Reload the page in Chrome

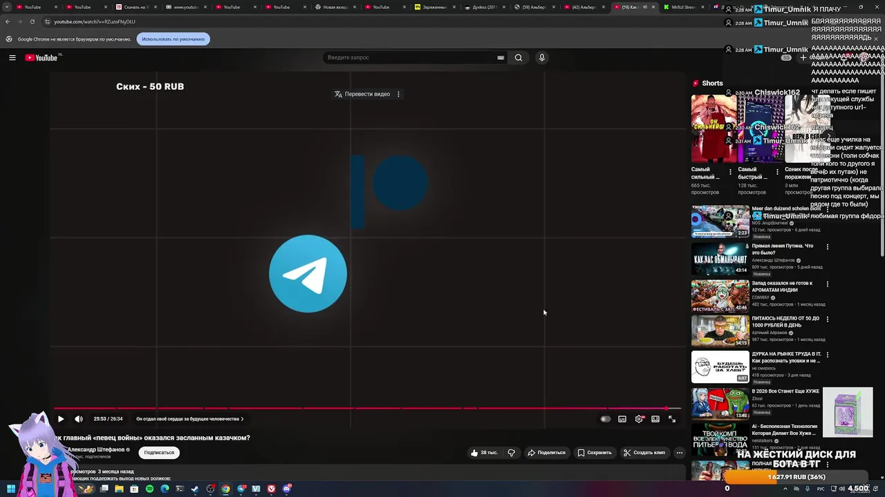click(32, 21)
